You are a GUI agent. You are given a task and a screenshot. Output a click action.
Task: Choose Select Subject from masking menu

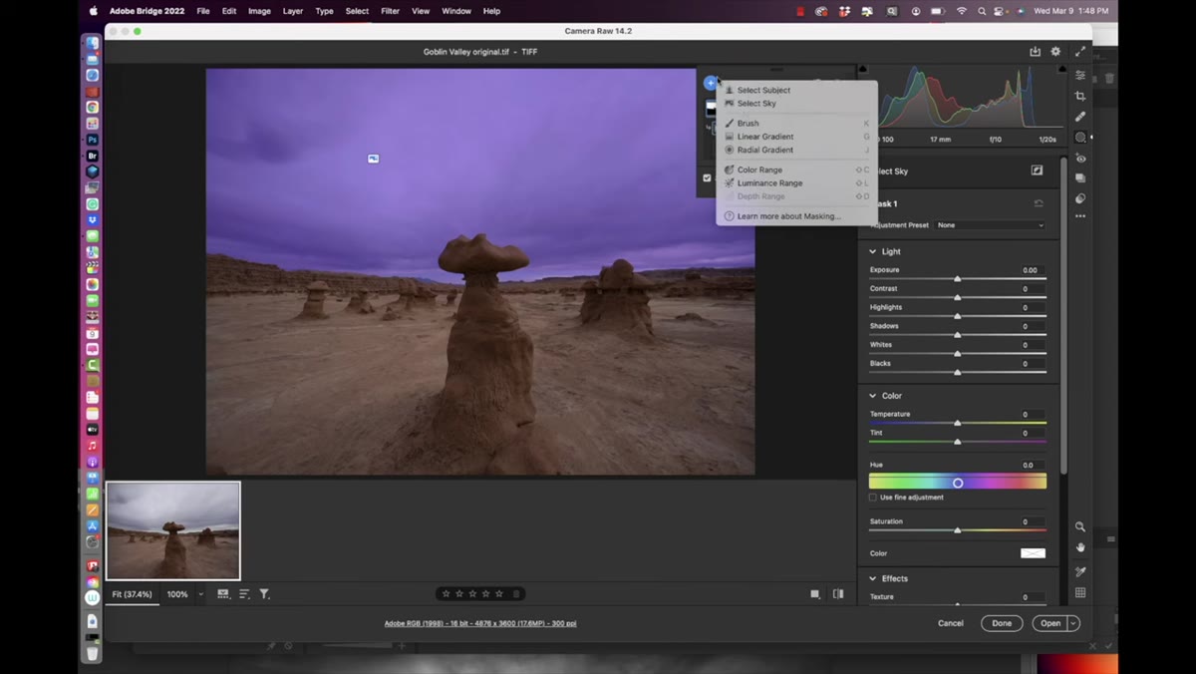(763, 90)
